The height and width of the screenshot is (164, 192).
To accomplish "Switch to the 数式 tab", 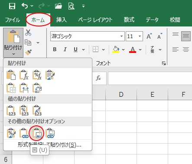I will pos(129,20).
